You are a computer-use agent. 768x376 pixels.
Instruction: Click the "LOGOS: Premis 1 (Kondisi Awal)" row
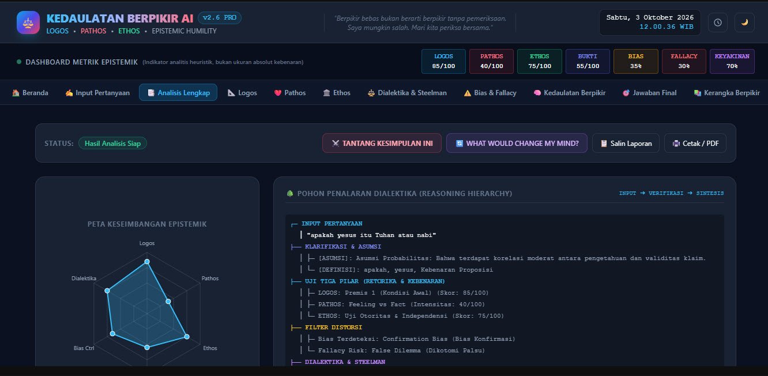tap(403, 293)
